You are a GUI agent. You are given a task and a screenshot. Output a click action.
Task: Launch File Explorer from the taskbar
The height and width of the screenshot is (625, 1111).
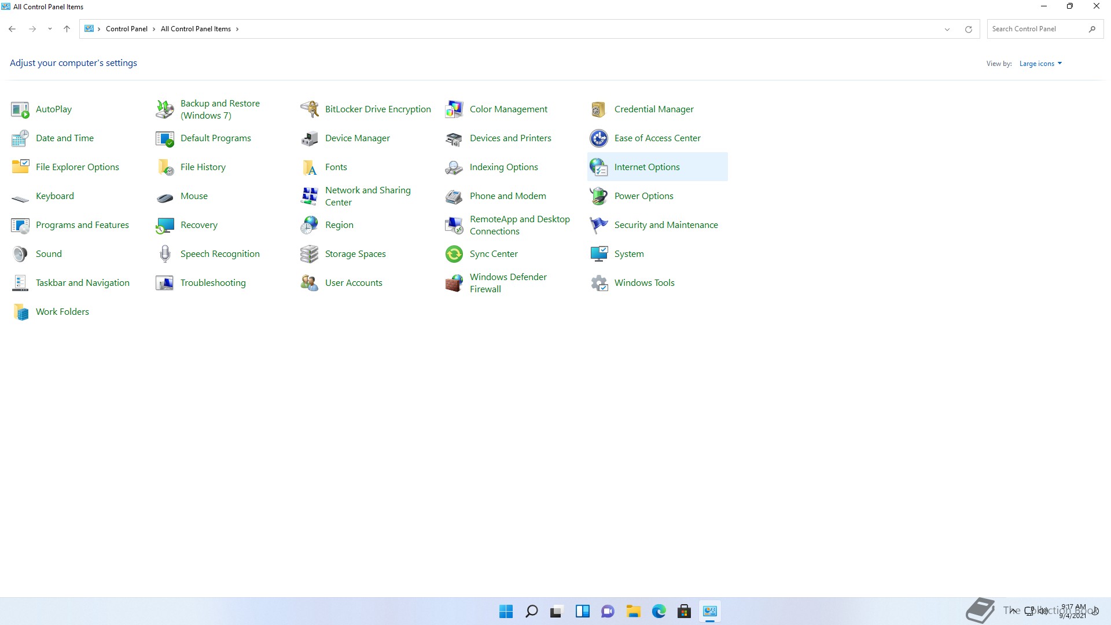633,611
